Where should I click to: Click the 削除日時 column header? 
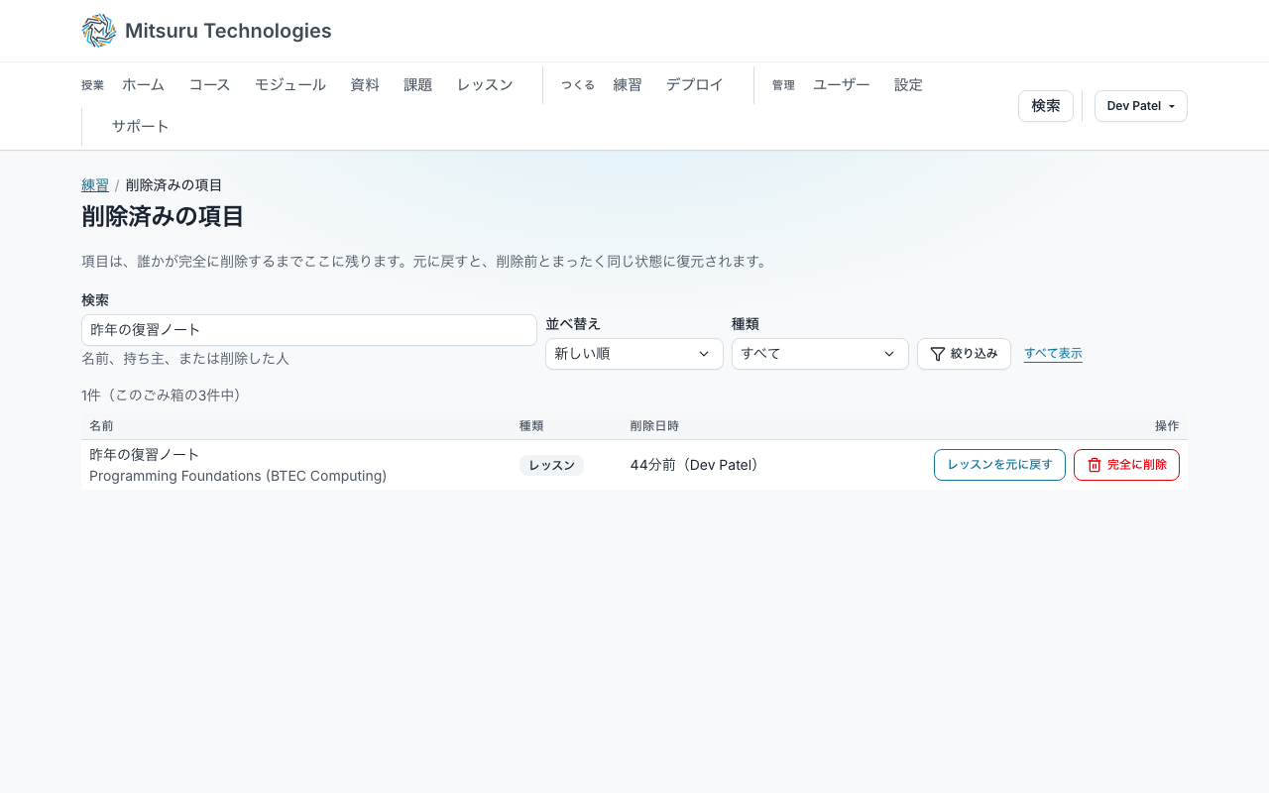654,426
